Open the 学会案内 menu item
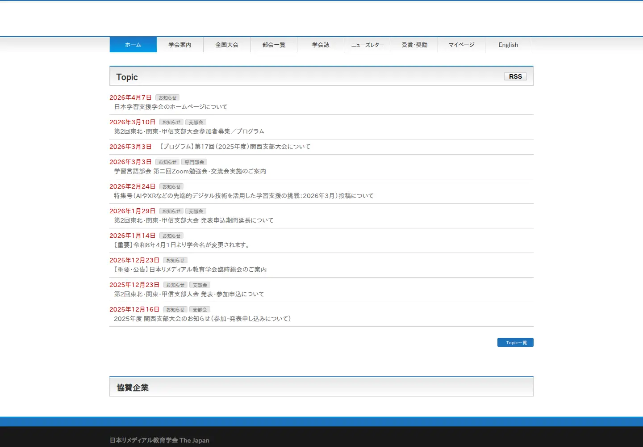The height and width of the screenshot is (447, 643). [180, 45]
